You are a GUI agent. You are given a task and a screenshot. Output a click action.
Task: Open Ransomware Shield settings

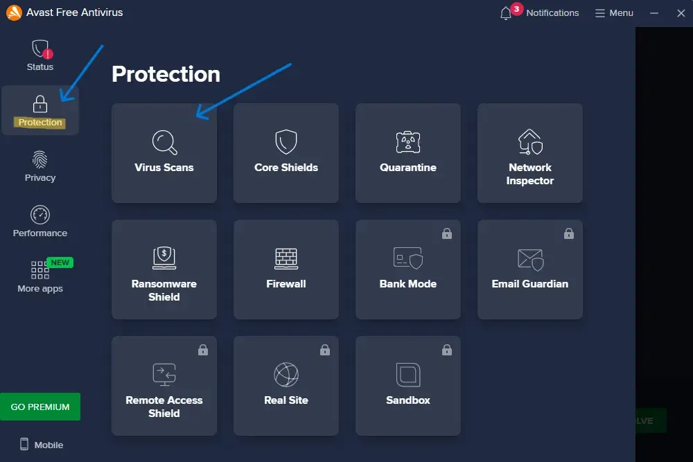point(164,269)
